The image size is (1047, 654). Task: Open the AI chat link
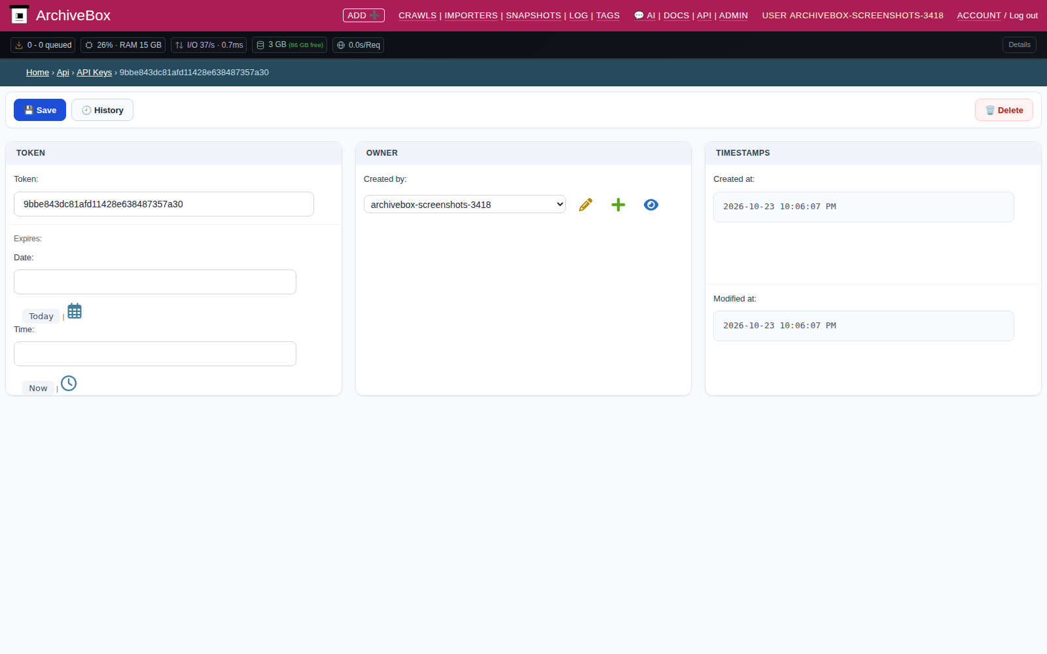coord(645,15)
